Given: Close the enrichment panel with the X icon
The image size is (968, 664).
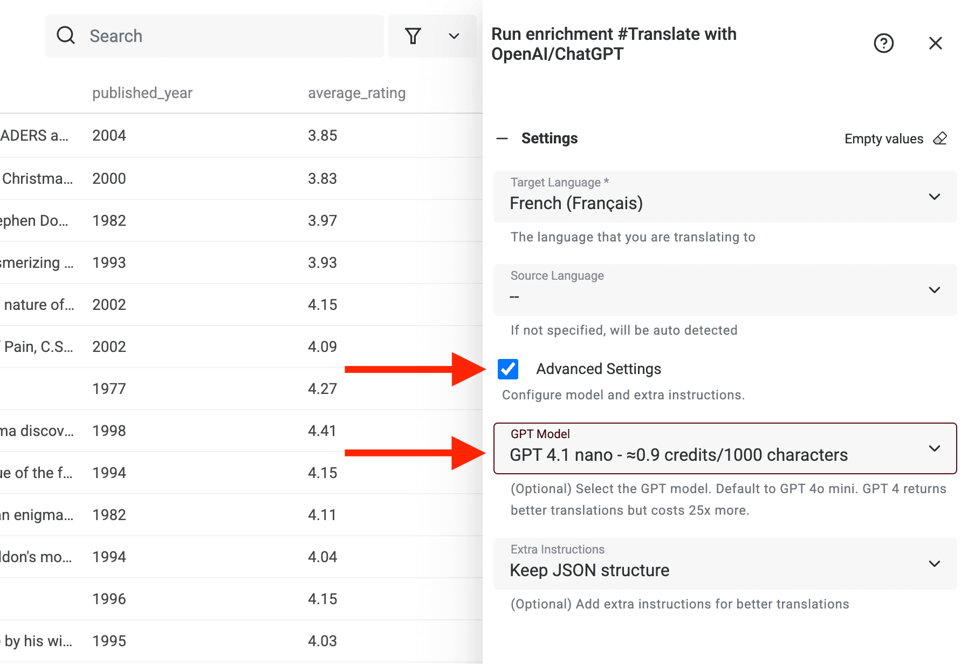Looking at the screenshot, I should (935, 44).
